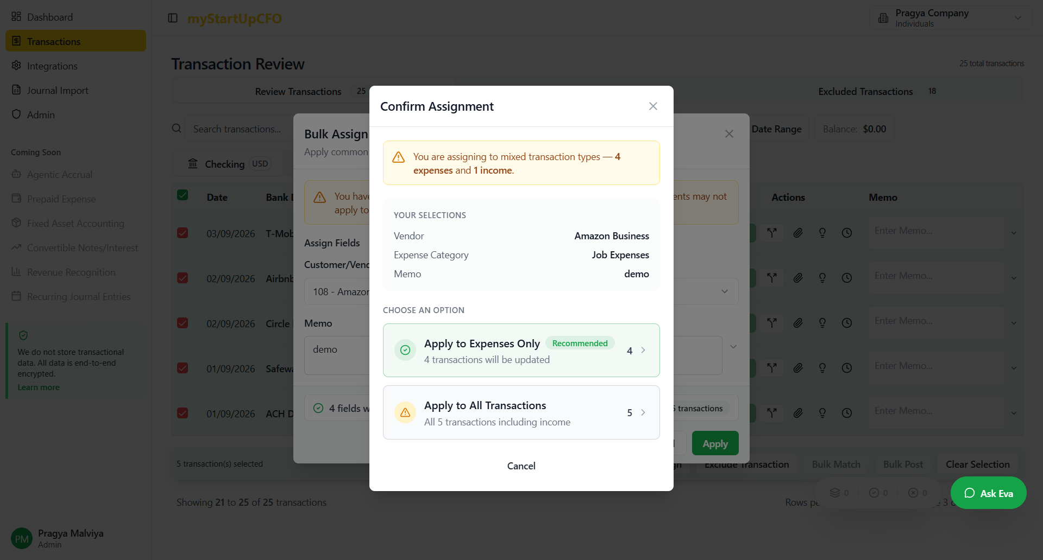Click lightbulb icon in Circle transaction row
Viewport: 1043px width, 560px height.
[x=822, y=323]
